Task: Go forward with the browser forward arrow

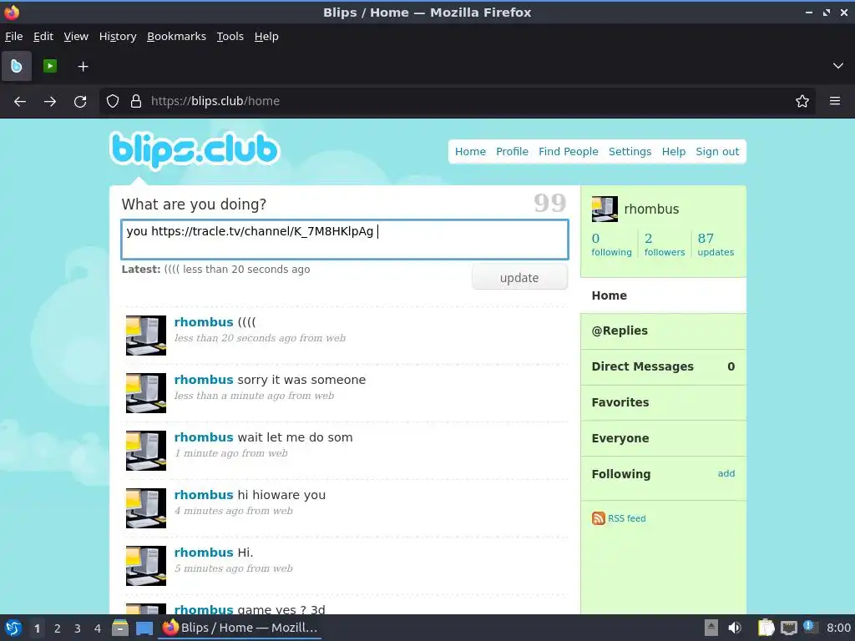Action: (x=50, y=101)
